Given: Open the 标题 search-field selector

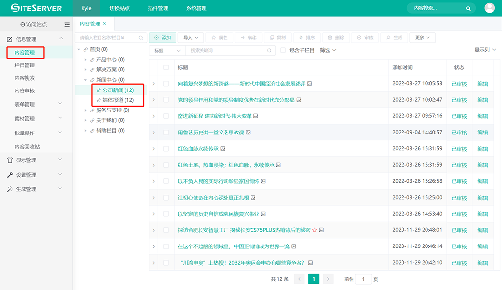Looking at the screenshot, I should pos(167,50).
